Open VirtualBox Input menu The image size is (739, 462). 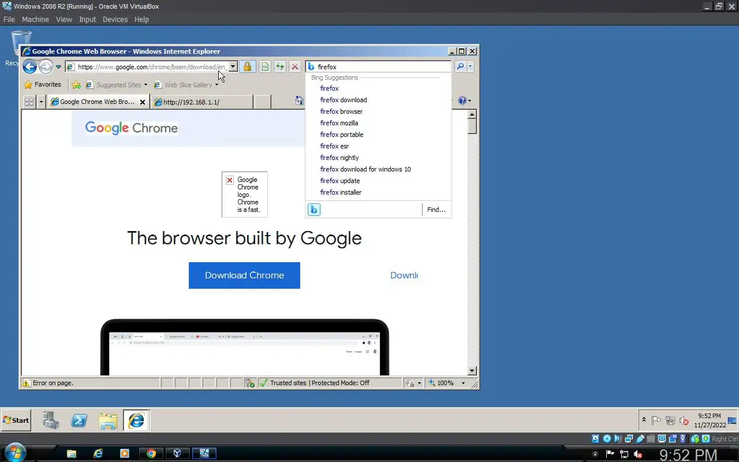87,19
